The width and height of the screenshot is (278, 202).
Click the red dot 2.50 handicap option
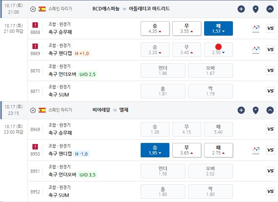[218, 50]
